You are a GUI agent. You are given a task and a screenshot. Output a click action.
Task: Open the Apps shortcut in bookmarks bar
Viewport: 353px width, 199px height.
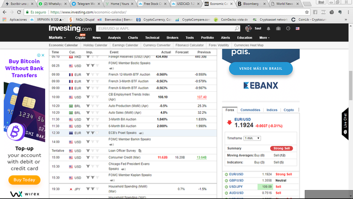coord(15,20)
